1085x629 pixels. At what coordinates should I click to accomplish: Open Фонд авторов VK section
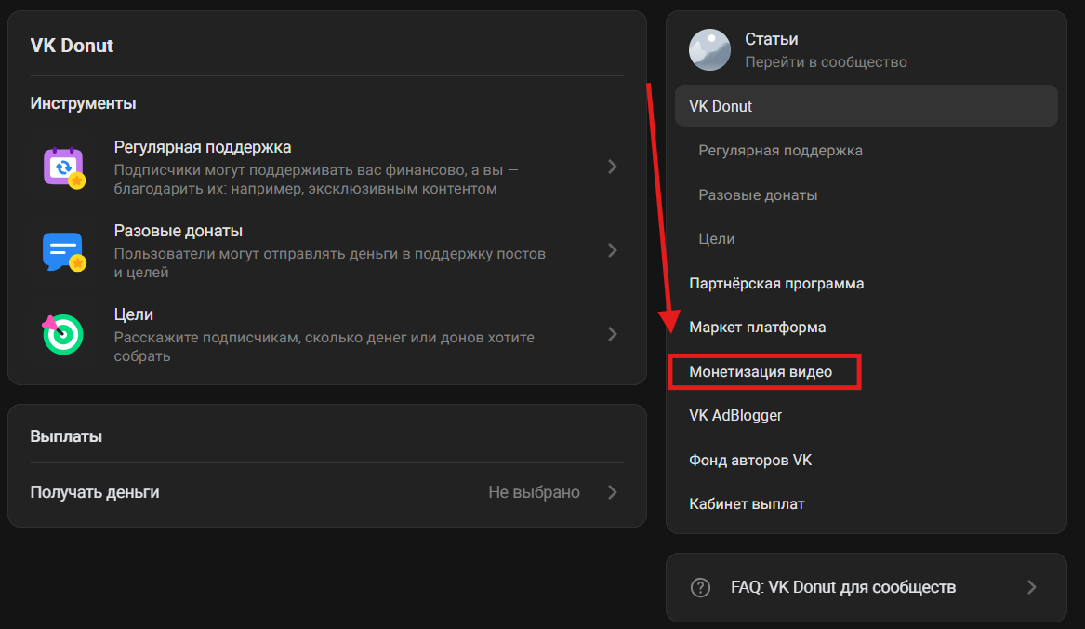tap(750, 461)
